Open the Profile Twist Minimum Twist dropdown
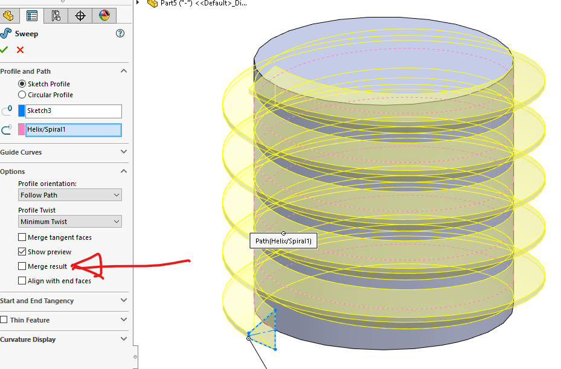Image resolution: width=561 pixels, height=369 pixels. coord(70,222)
